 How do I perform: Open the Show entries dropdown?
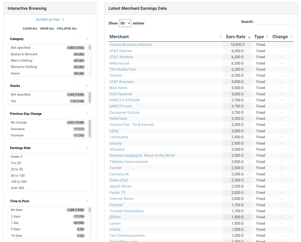[x=125, y=23]
